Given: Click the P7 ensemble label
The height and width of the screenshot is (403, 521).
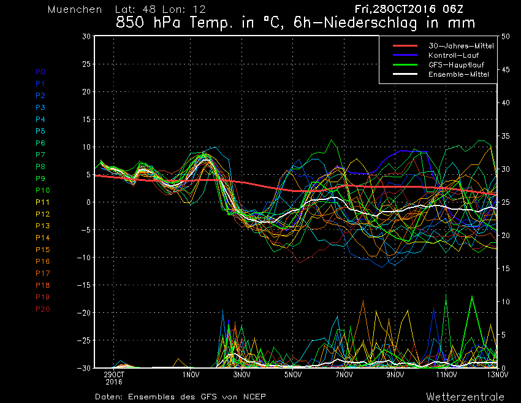Looking at the screenshot, I should point(40,155).
